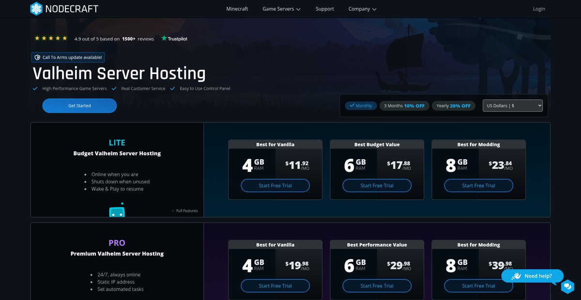
Task: Expand the Company menu
Action: point(362,9)
